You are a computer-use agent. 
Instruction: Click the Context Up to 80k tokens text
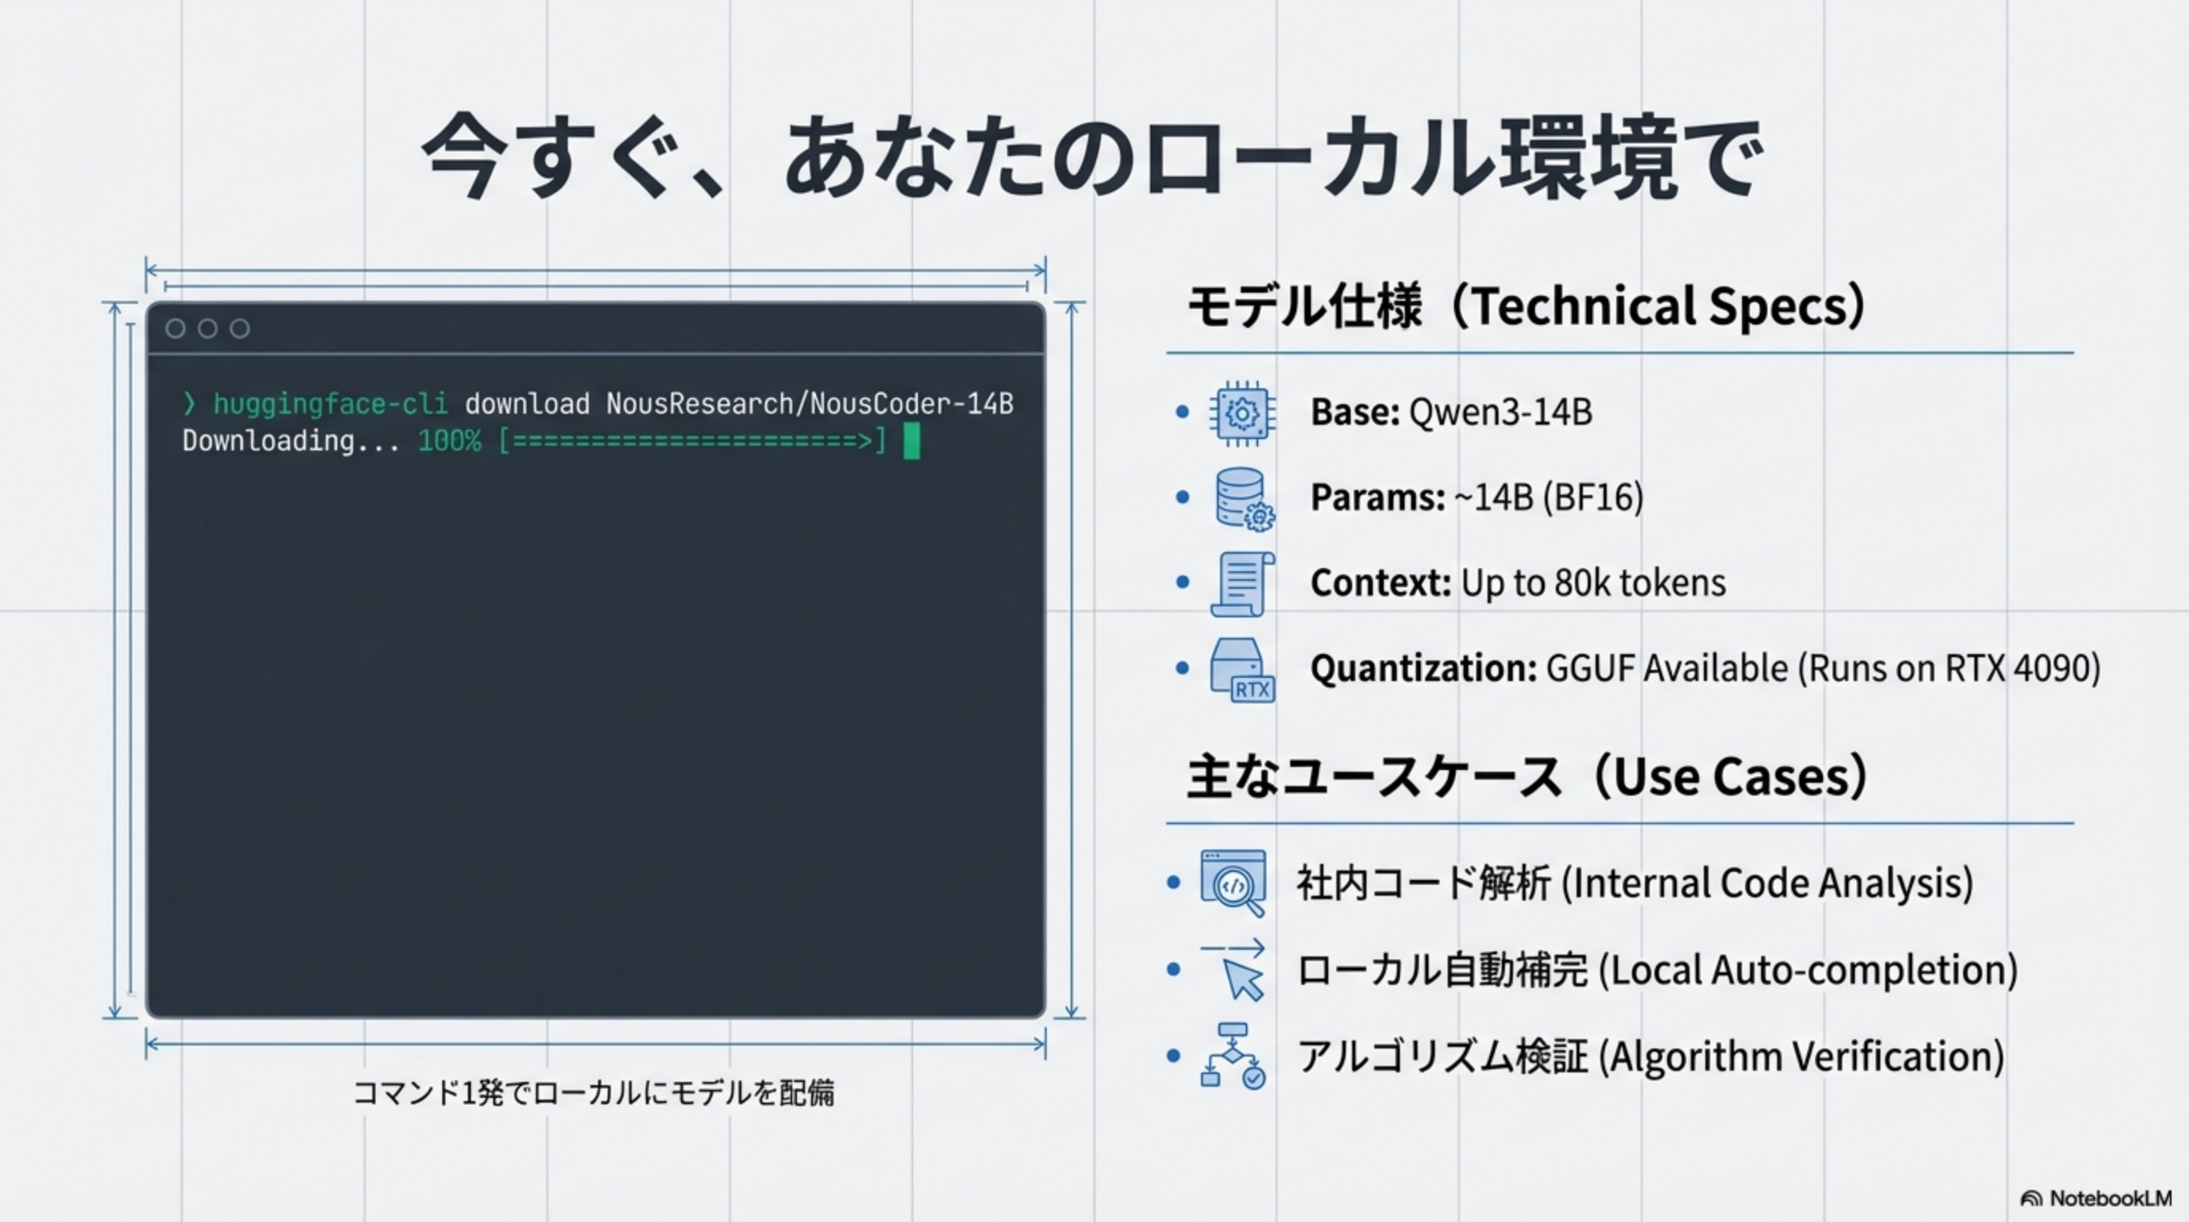click(1518, 583)
